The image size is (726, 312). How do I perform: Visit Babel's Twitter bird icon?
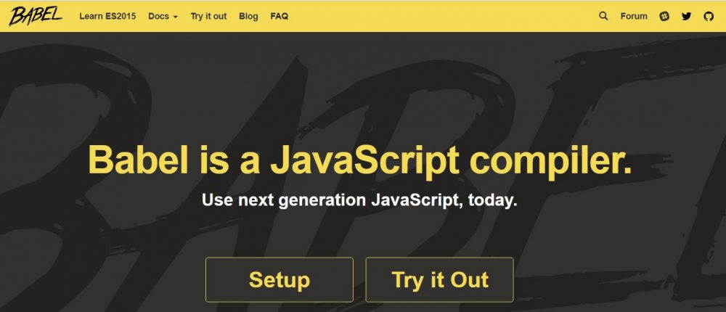687,16
